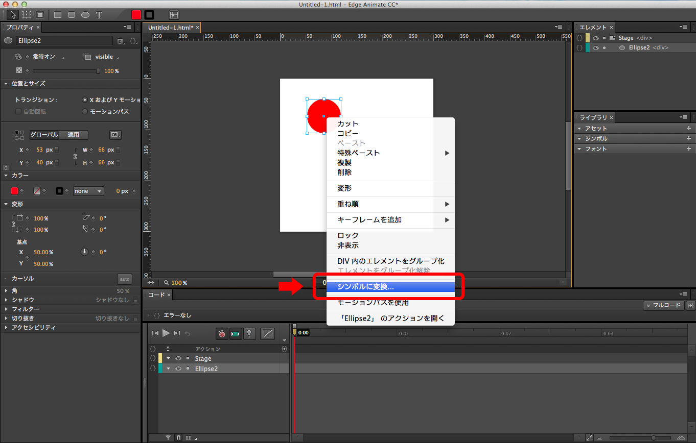Collapse the アセット library section

[579, 129]
